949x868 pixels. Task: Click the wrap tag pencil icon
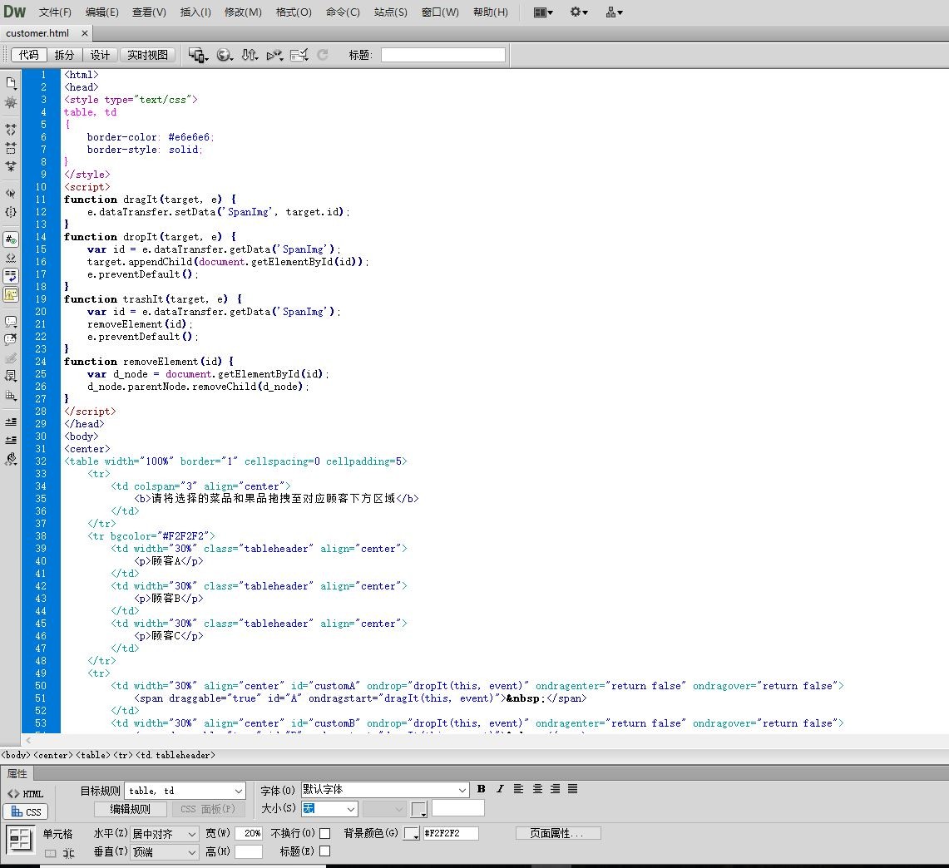(11, 358)
